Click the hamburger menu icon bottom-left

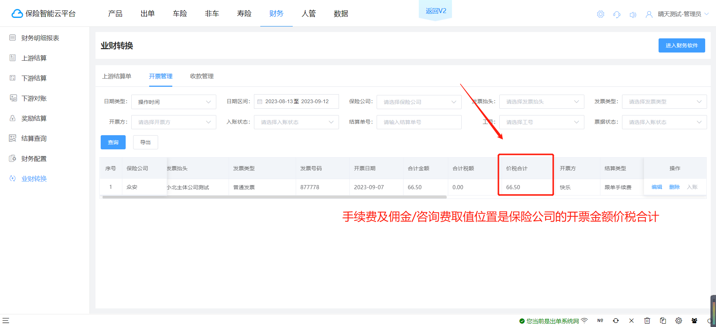(6, 320)
